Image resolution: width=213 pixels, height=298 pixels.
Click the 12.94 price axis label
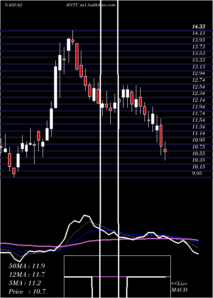point(199,74)
